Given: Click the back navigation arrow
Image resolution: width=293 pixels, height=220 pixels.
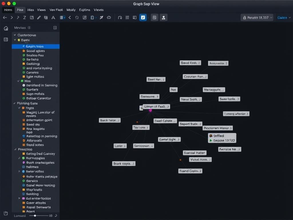Looking at the screenshot, I should 5,17.
